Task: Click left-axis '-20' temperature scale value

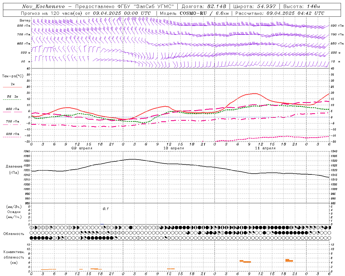Action: pos(28,142)
